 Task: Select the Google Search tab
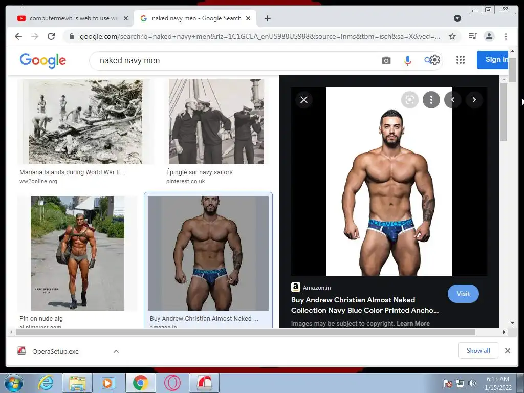click(x=195, y=18)
